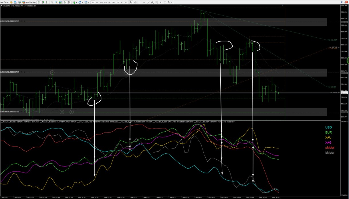Select the trendline drawing tool
The image size is (349, 199).
click(148, 2)
